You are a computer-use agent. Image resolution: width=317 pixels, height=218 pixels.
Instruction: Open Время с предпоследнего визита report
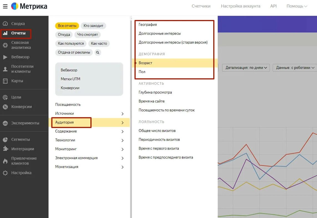(166, 157)
